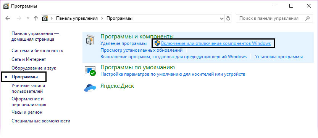
Task: Expand the address bar history dropdown
Action: (222, 18)
